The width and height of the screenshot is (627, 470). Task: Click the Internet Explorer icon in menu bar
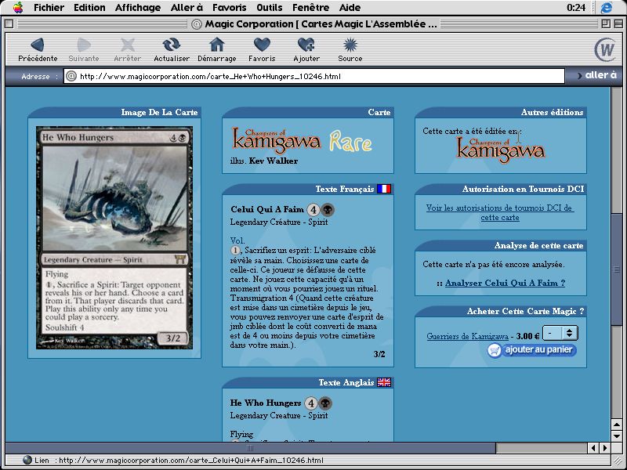(x=607, y=7)
